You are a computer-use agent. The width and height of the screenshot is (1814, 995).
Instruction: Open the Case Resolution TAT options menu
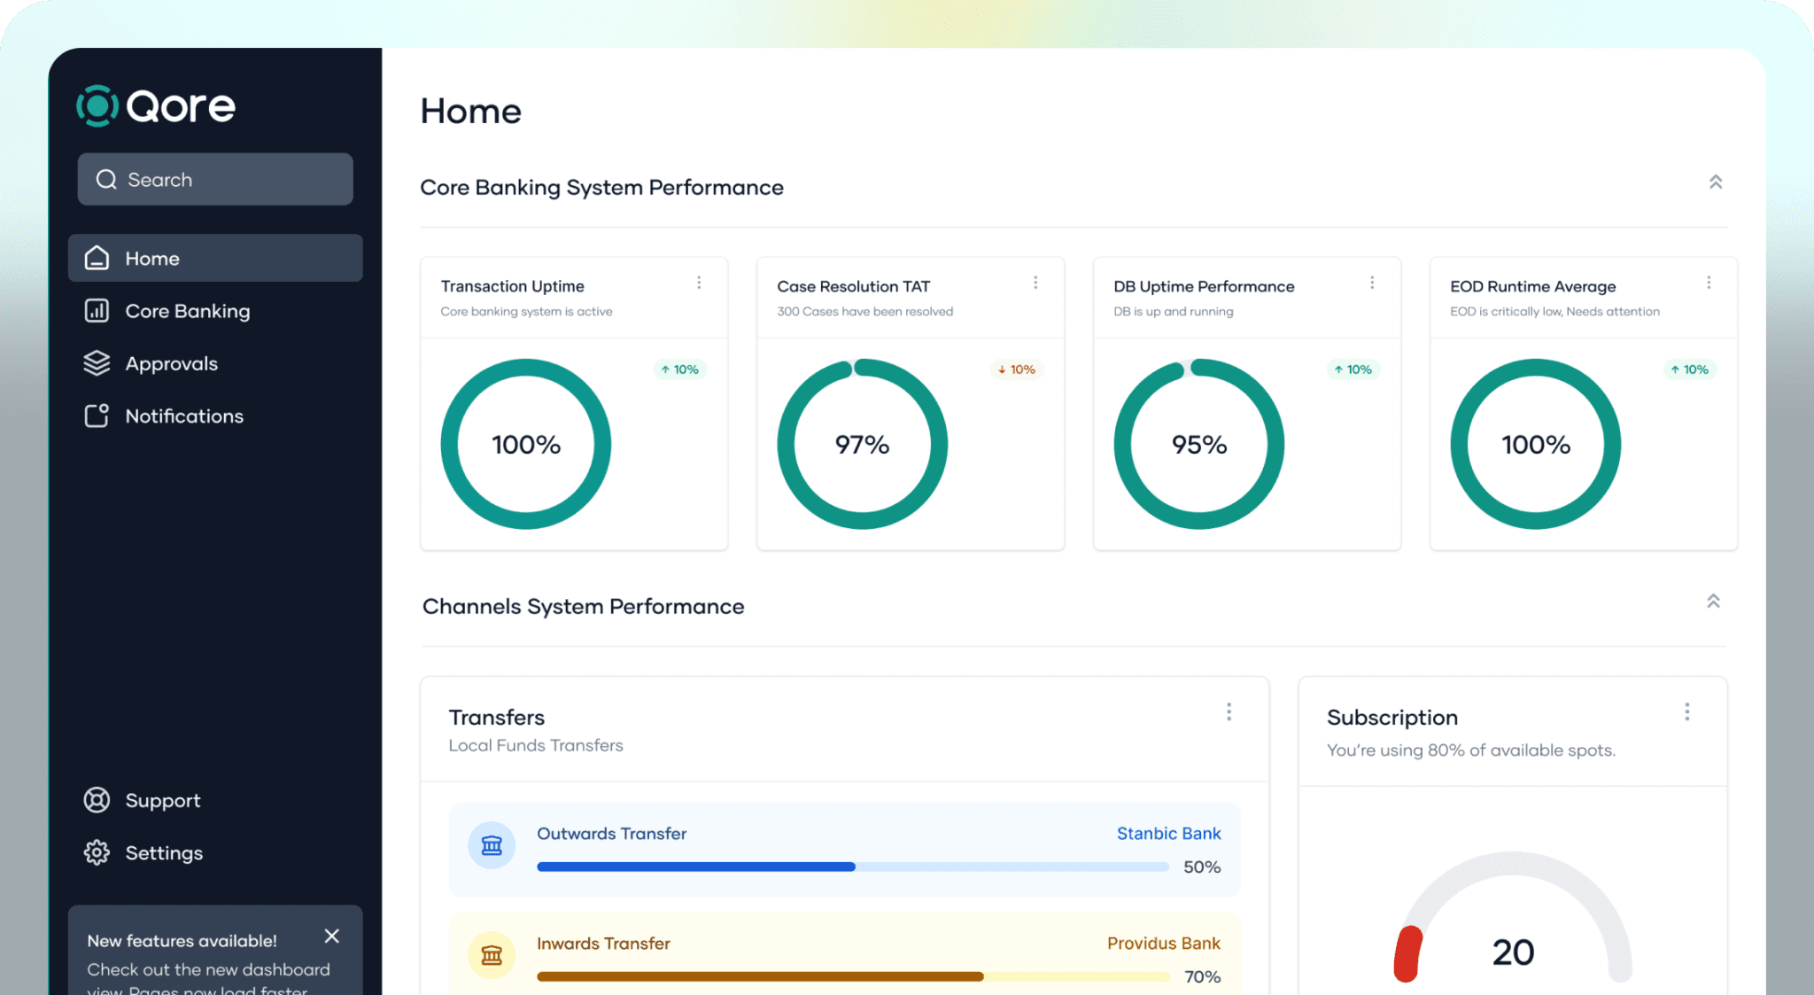click(1035, 282)
